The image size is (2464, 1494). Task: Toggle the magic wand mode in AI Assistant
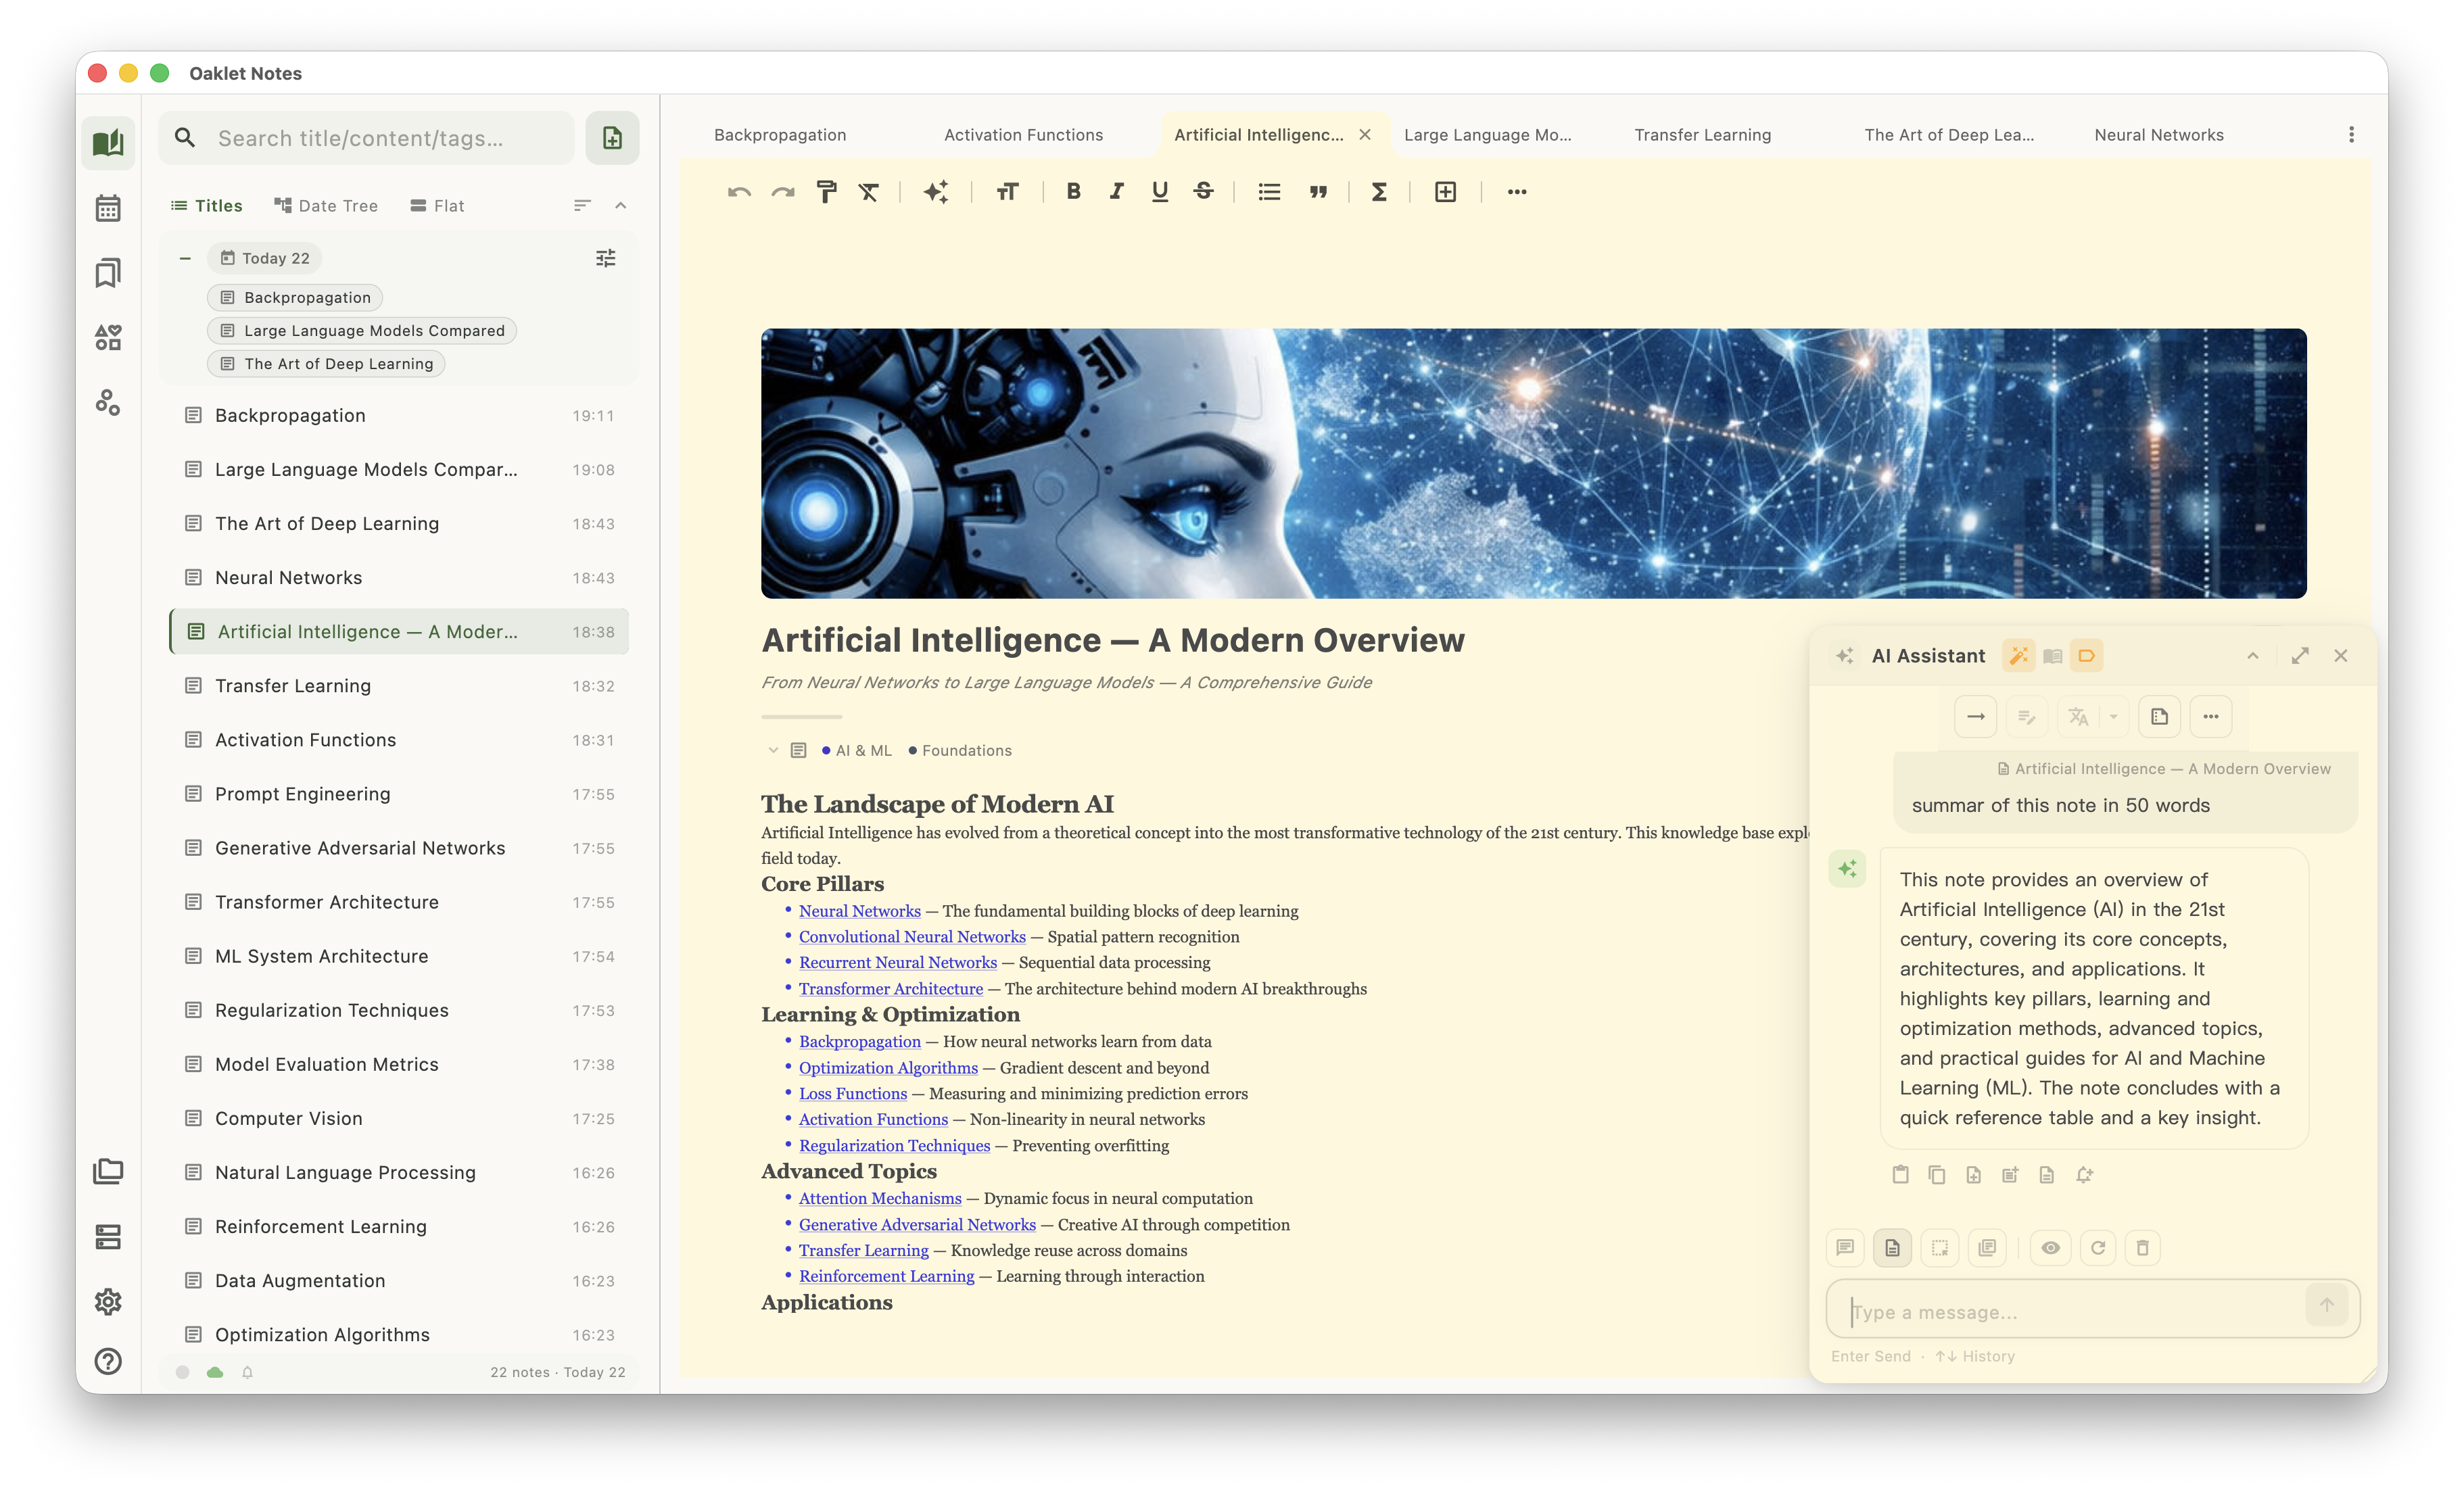(2019, 655)
